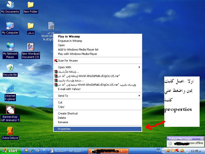Select the My Network Places icon
205x154 pixels.
pyautogui.click(x=10, y=51)
